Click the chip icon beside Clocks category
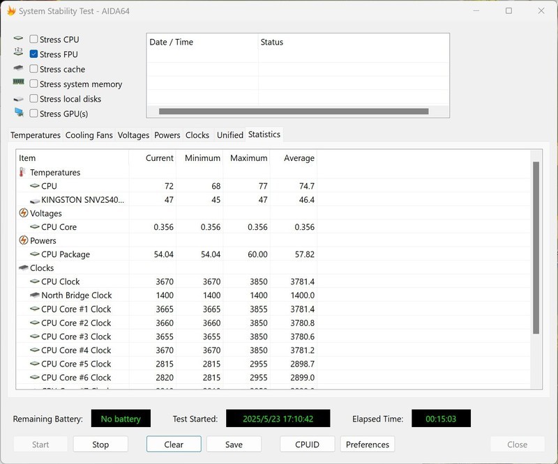The height and width of the screenshot is (464, 558). tap(23, 268)
